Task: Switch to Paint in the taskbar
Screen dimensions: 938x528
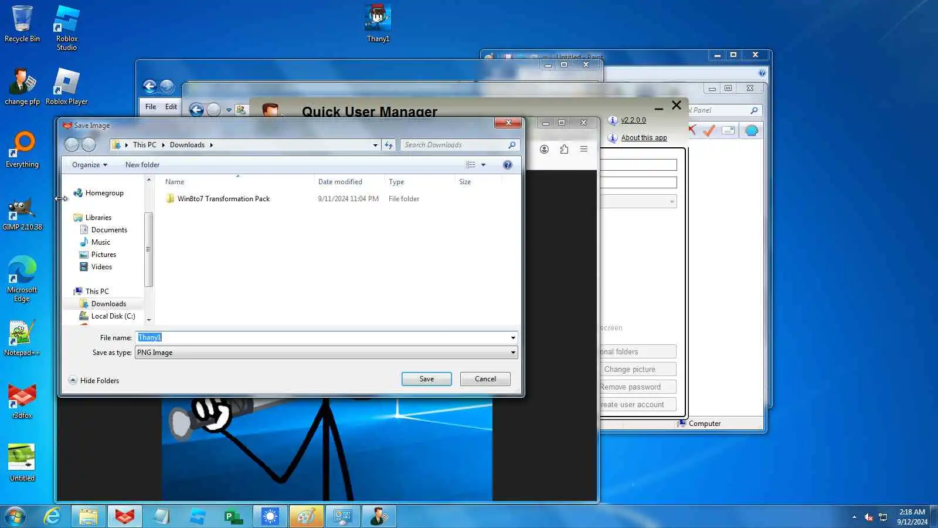Action: (307, 516)
